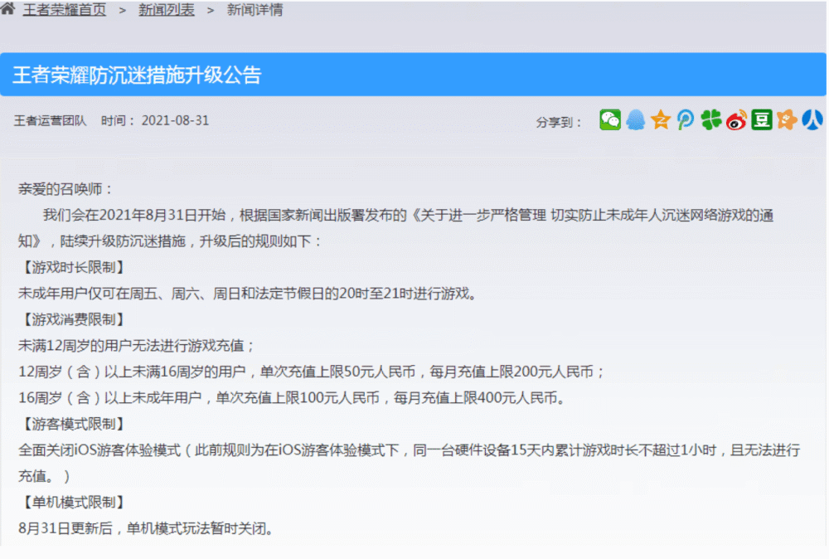Click the 【游戏时长限制】 heading

[x=73, y=267]
